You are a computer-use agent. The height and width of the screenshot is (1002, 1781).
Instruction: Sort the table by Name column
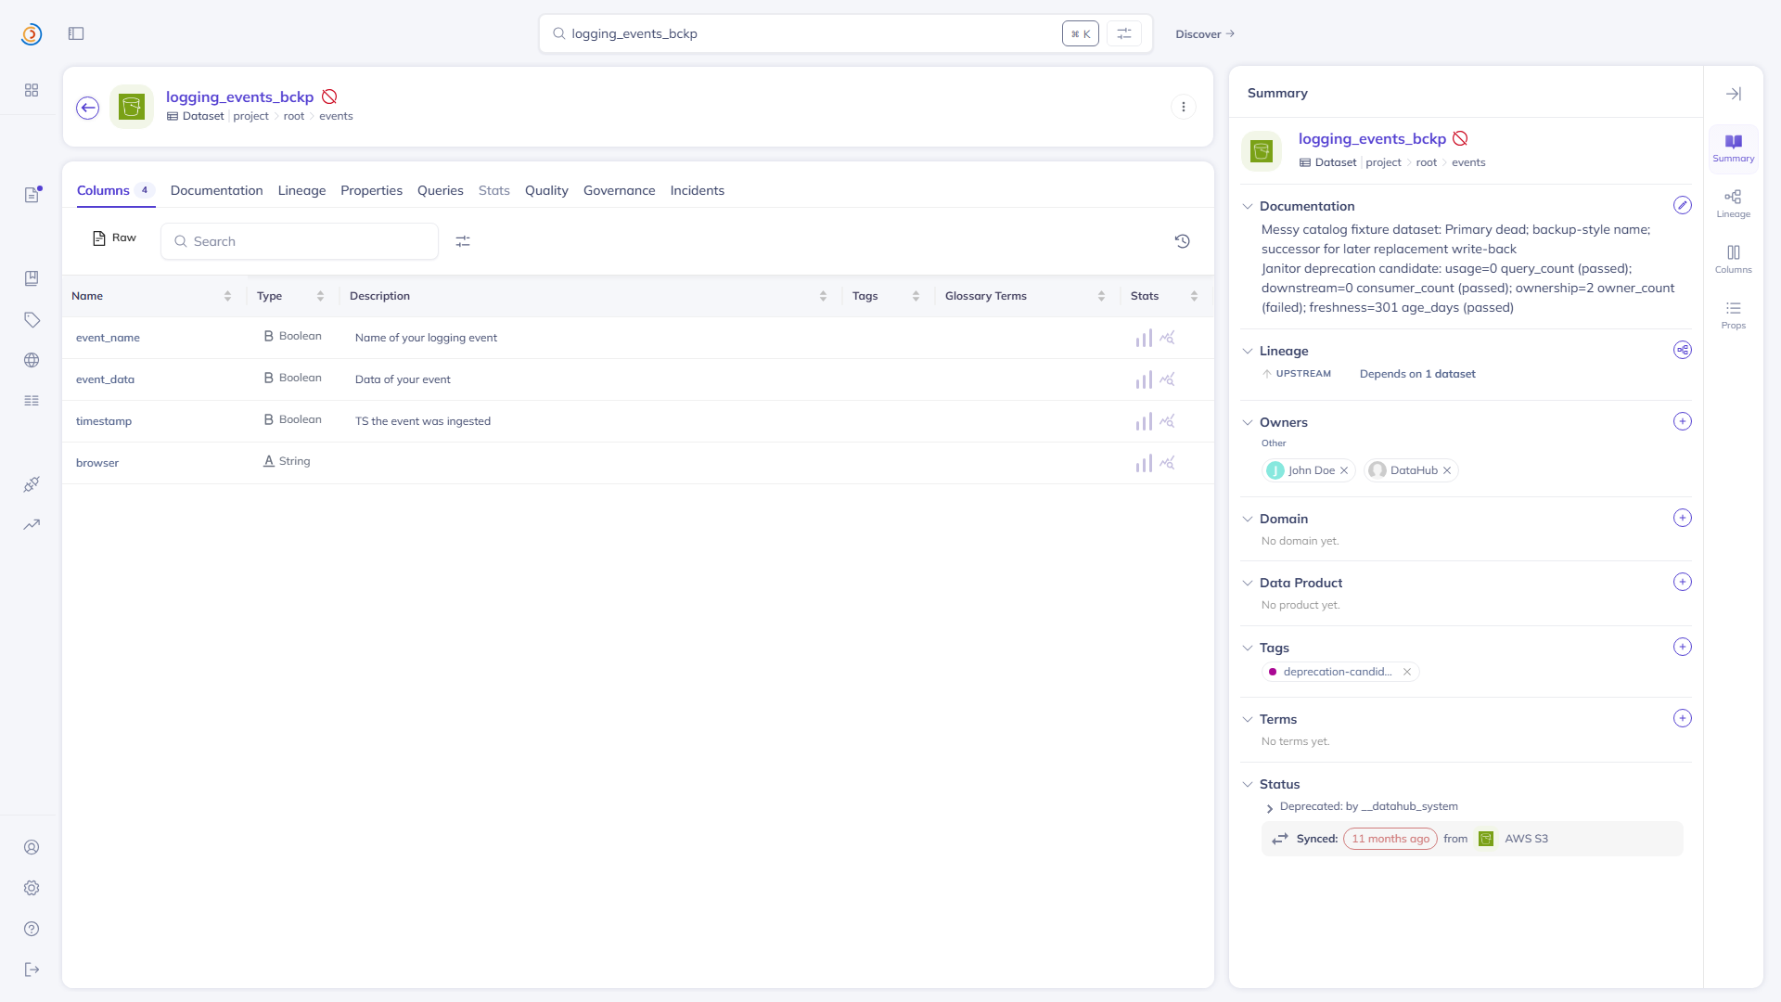pos(227,296)
